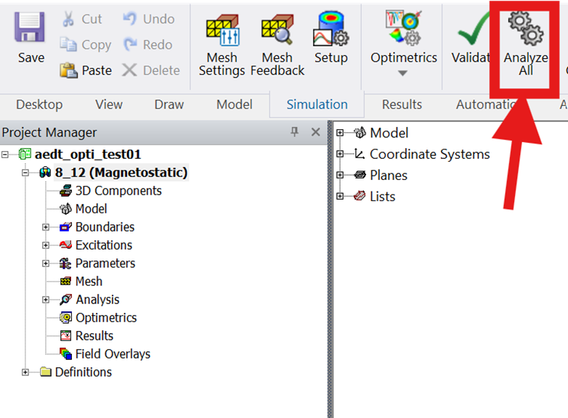Select the Excitations item
This screenshot has width=568, height=418.
(x=104, y=245)
